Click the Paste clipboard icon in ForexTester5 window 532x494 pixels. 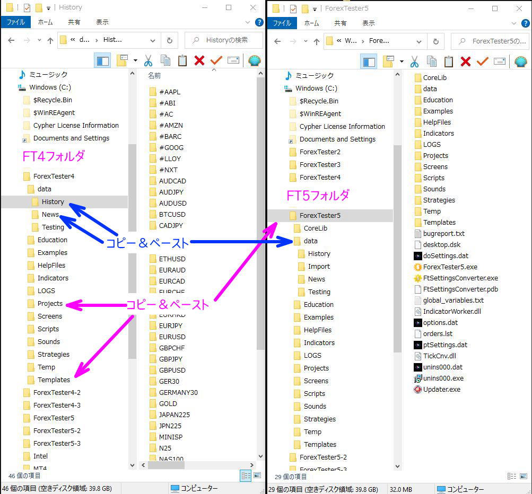pyautogui.click(x=449, y=61)
